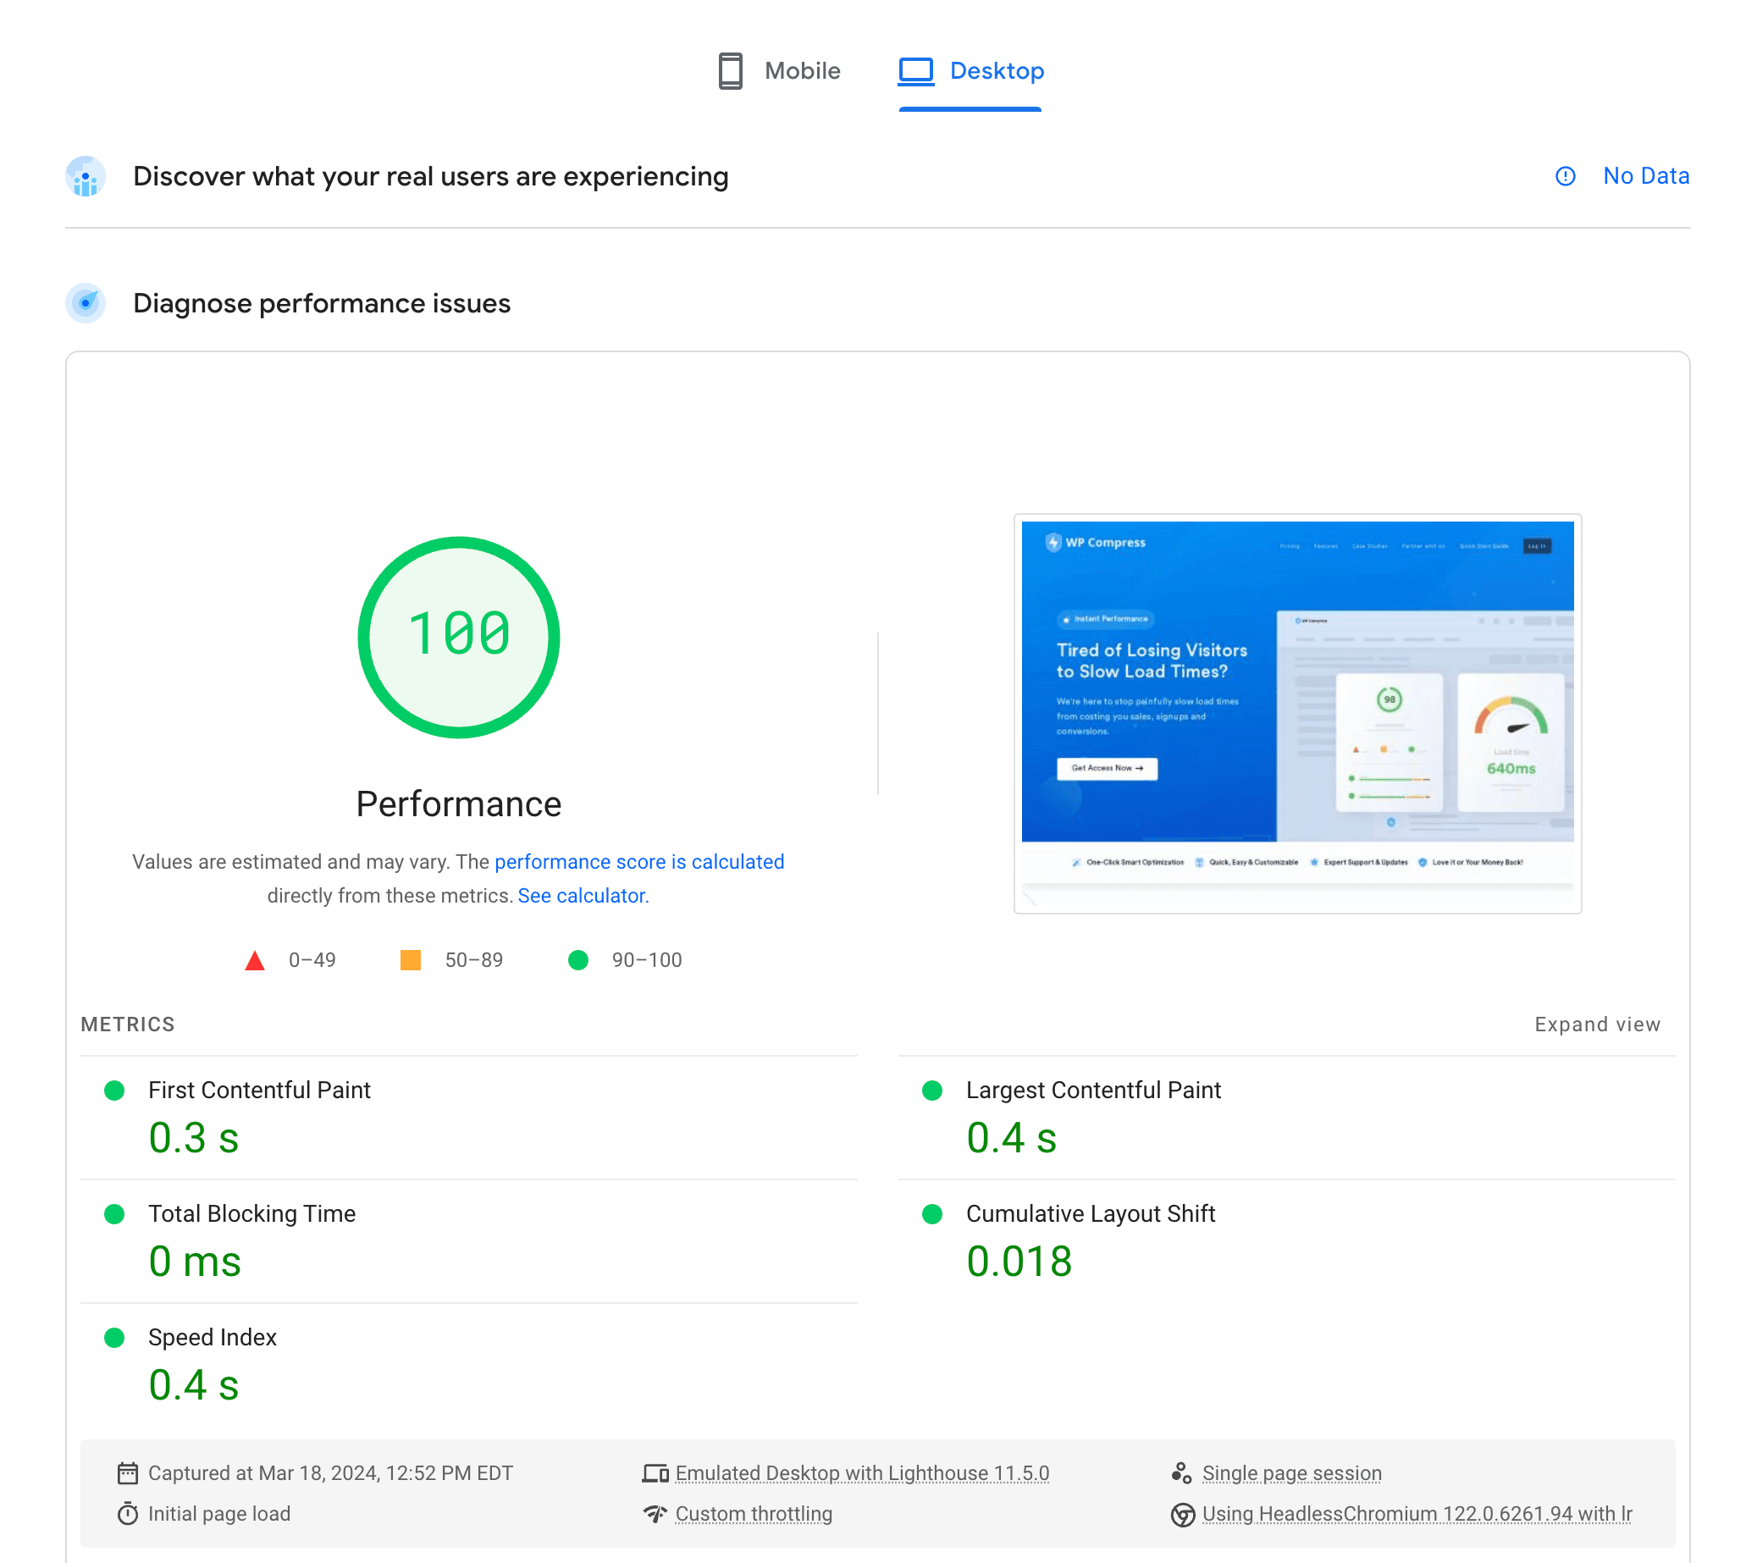Click the mobile phone icon
The width and height of the screenshot is (1746, 1563).
click(x=730, y=70)
